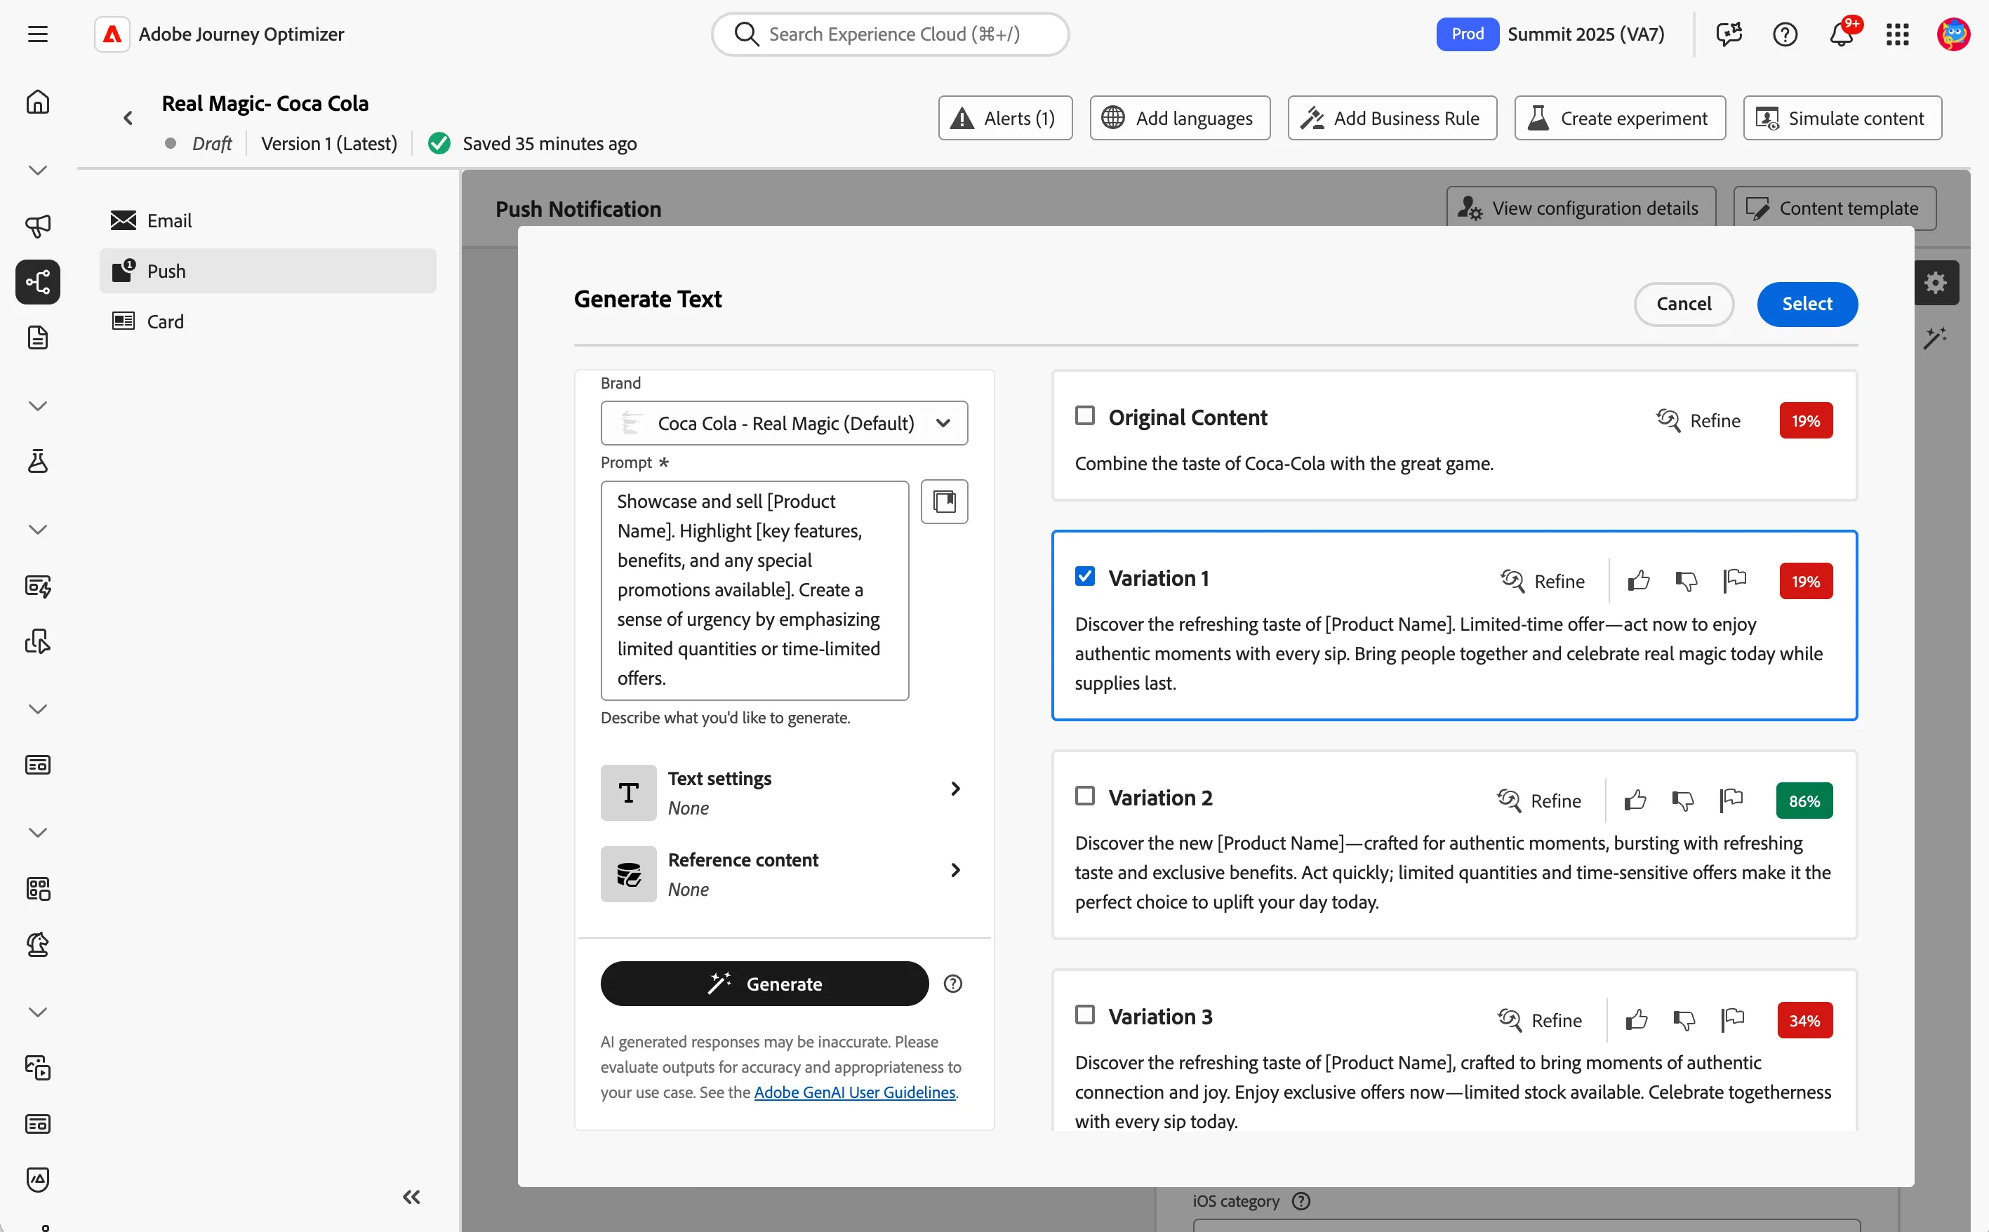Open the hamburger navigation menu
Viewport: 1989px width, 1232px height.
(x=37, y=34)
